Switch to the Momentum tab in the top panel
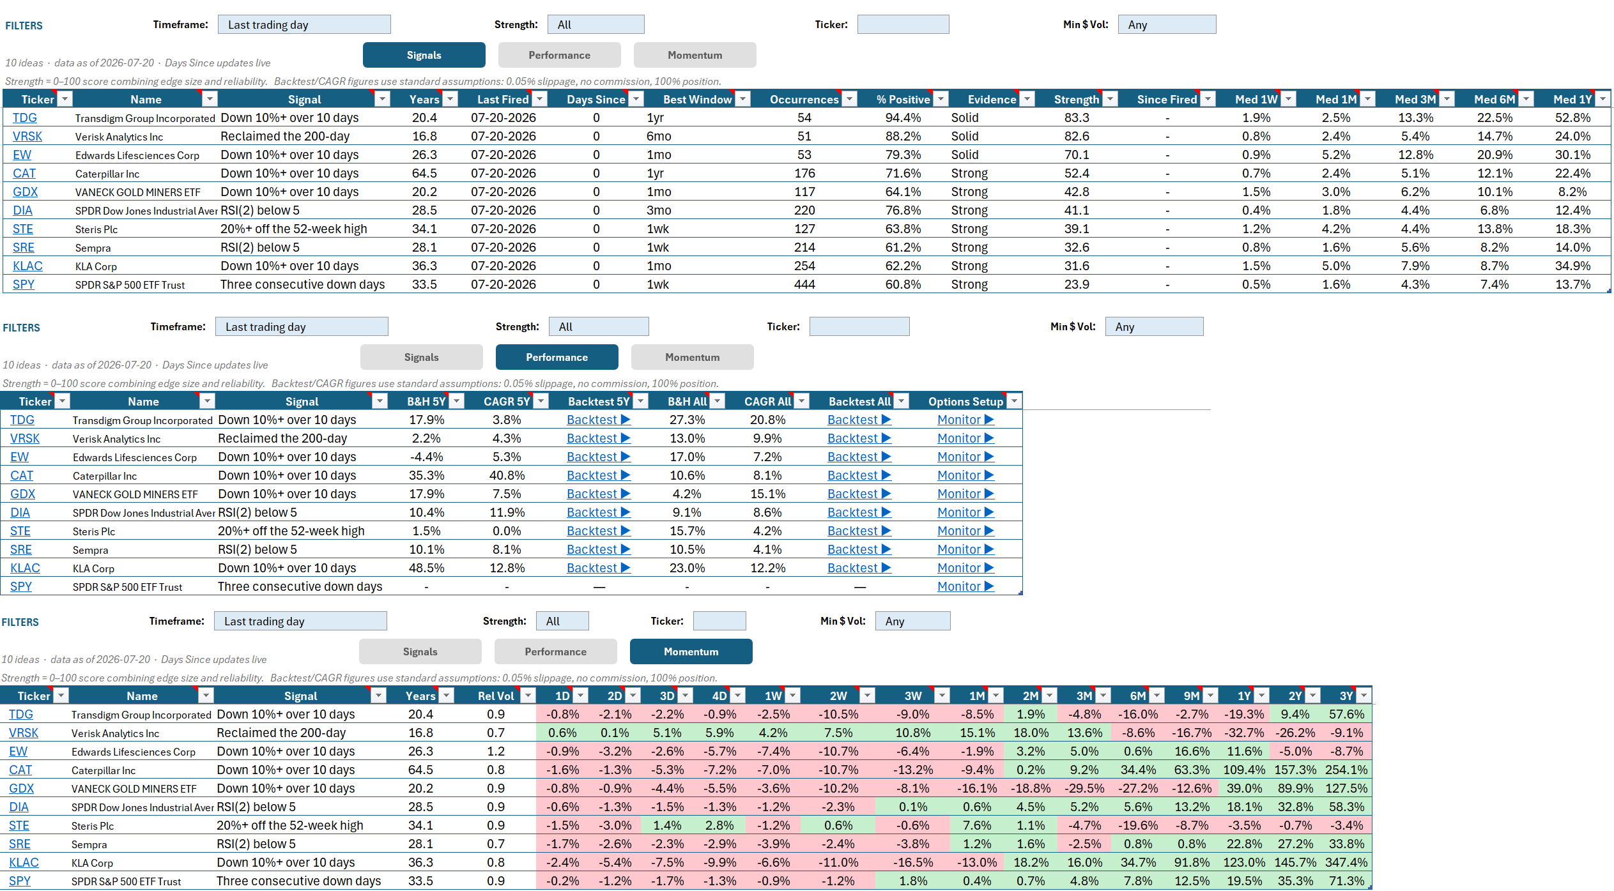Viewport: 1614px width, 891px height. (x=695, y=55)
